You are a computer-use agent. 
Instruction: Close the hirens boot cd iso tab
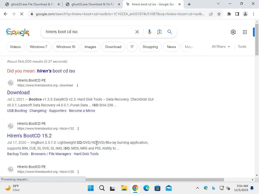(180, 4)
